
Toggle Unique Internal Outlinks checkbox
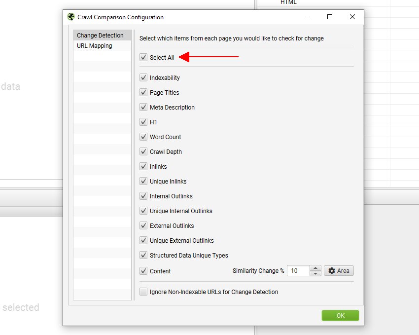[143, 211]
